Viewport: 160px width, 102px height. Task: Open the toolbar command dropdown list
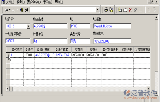point(97,10)
